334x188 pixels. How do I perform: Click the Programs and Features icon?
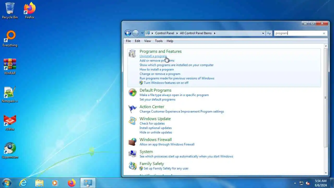tap(132, 54)
